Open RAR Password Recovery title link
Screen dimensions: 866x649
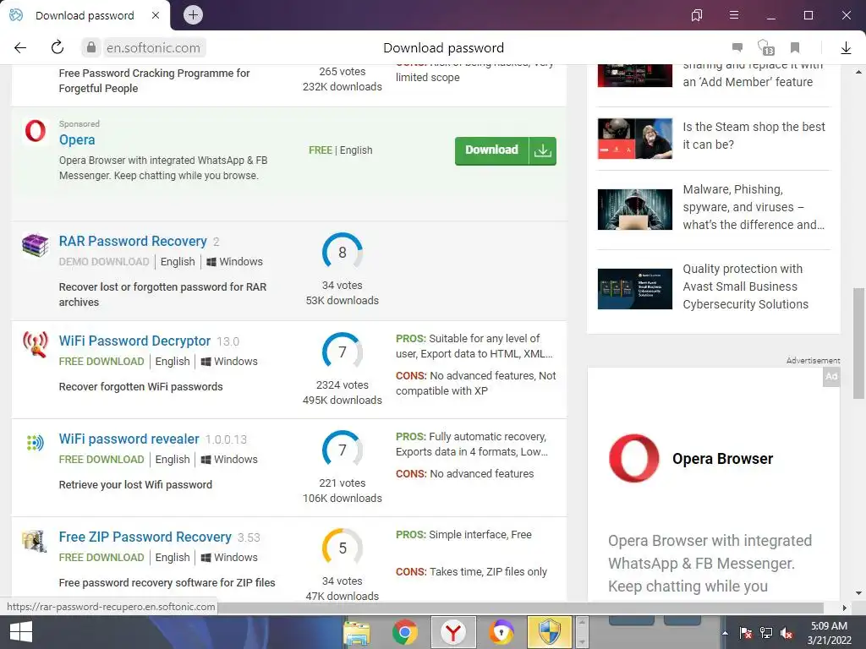tap(133, 241)
